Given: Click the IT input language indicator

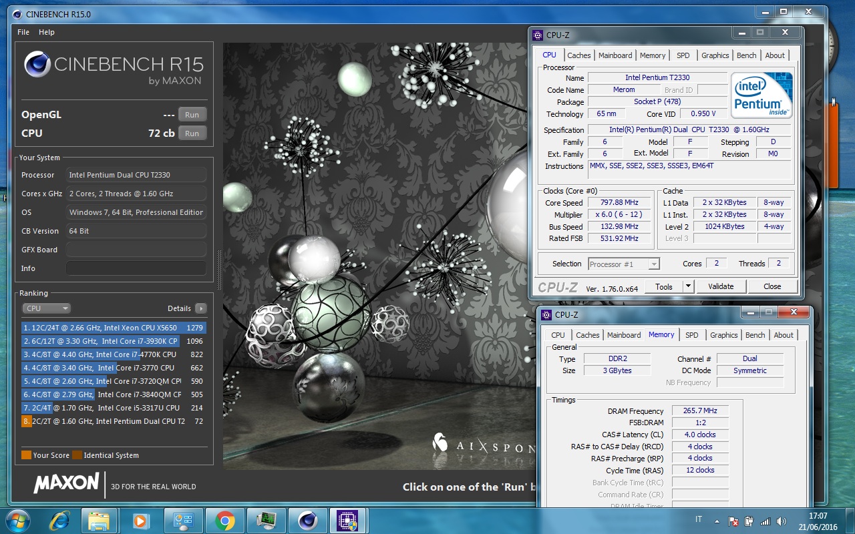Looking at the screenshot, I should tap(699, 520).
